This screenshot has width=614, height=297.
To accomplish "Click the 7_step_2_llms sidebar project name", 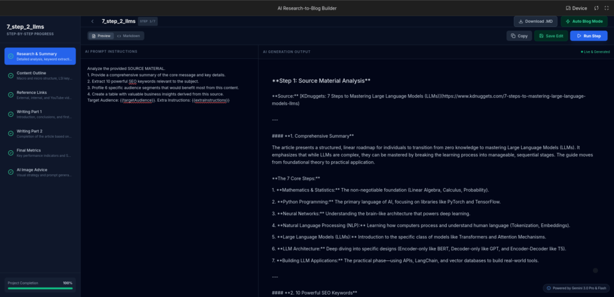I will tap(25, 27).
